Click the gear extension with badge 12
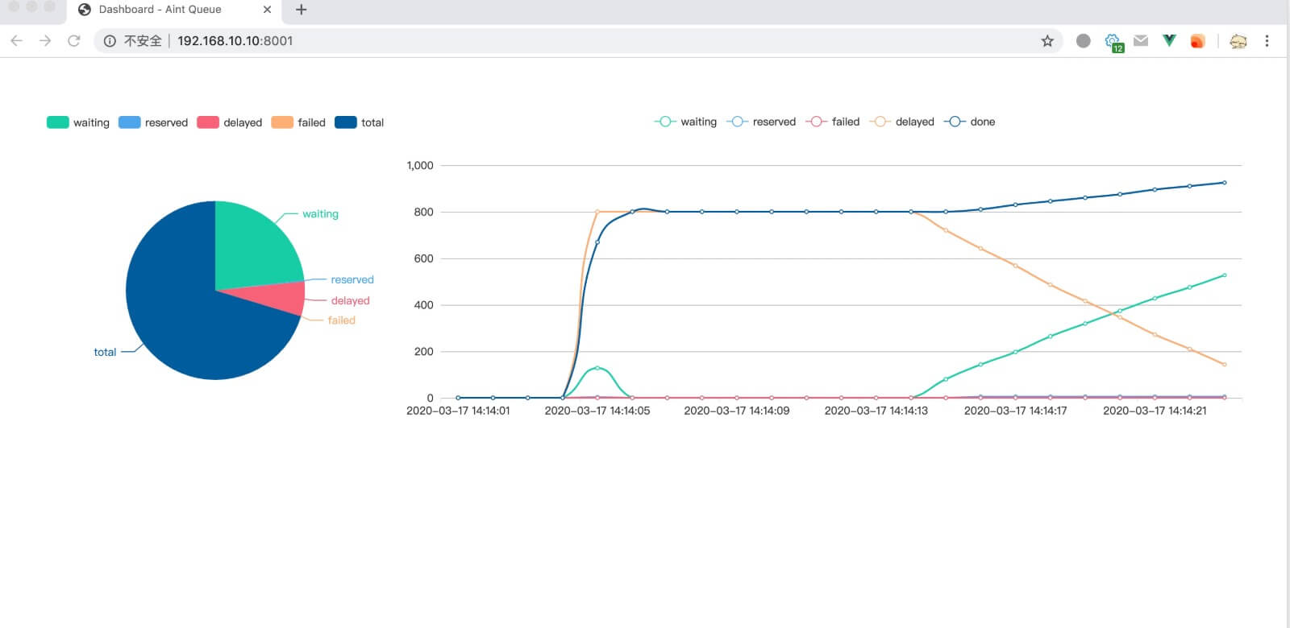1290x628 pixels. 1113,41
